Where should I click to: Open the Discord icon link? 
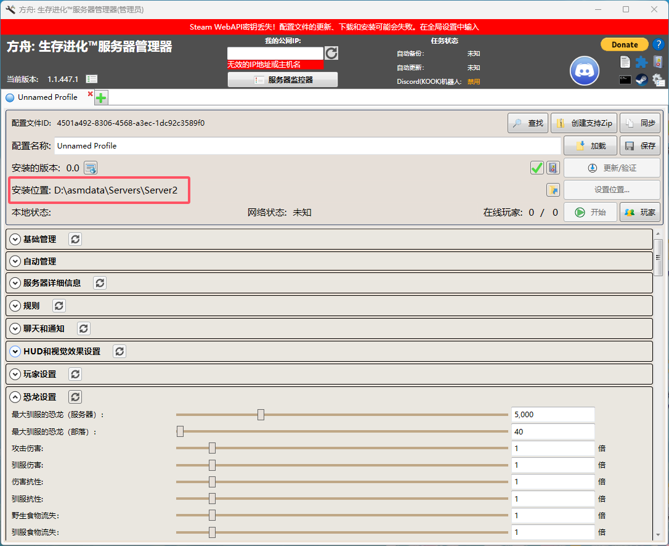pyautogui.click(x=584, y=70)
